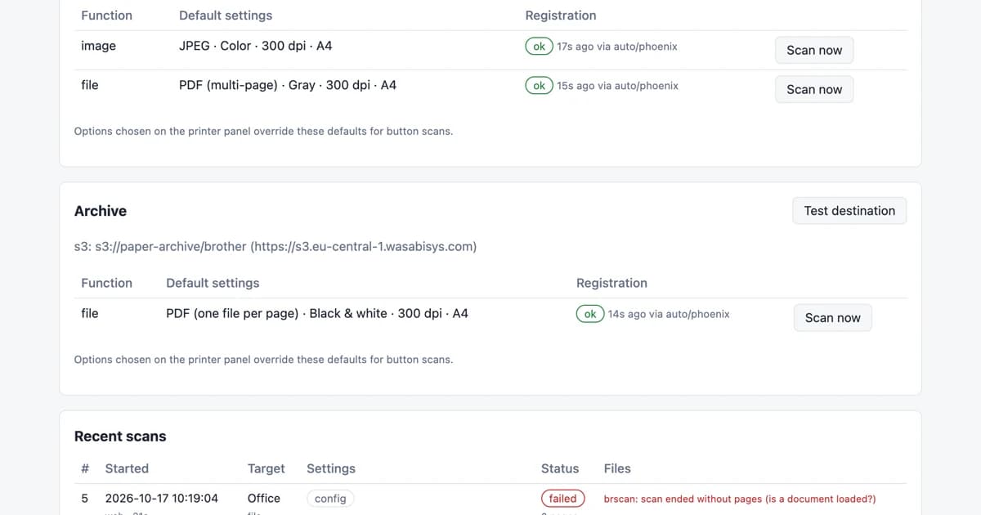Screen dimensions: 981x515
Task: Click the ok badge registered 15s ago
Action: pyautogui.click(x=539, y=86)
